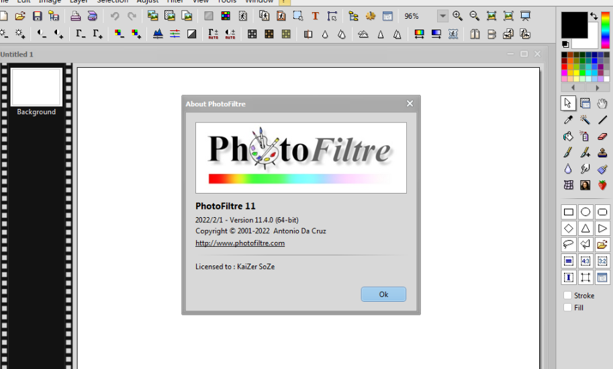613x369 pixels.
Task: Open the Window menu
Action: tap(258, 1)
